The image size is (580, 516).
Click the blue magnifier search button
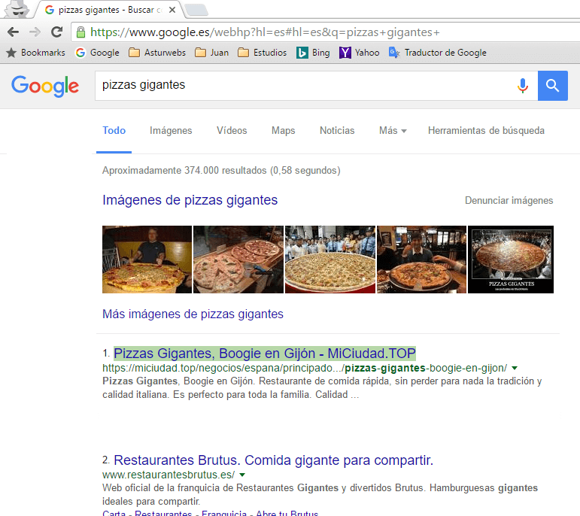tap(553, 86)
